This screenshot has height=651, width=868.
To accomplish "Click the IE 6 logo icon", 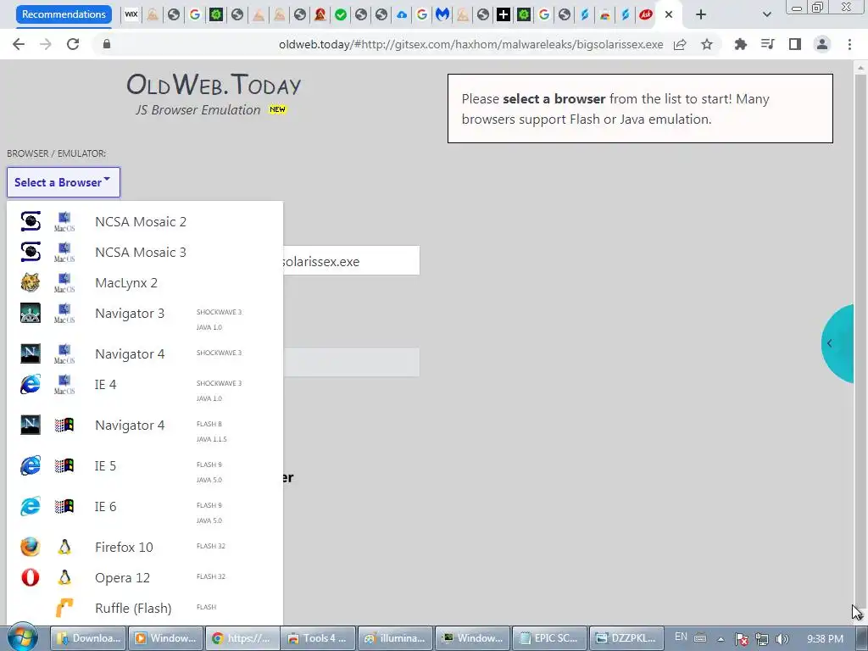I will 31,506.
